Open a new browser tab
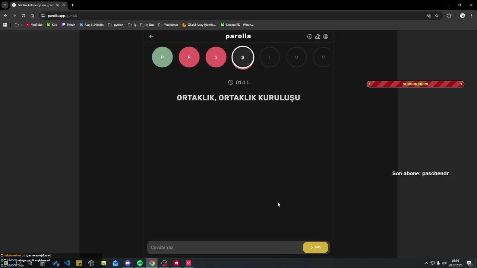The width and height of the screenshot is (477, 268). click(x=72, y=5)
